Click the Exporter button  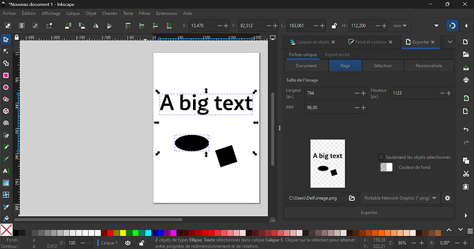tap(369, 213)
